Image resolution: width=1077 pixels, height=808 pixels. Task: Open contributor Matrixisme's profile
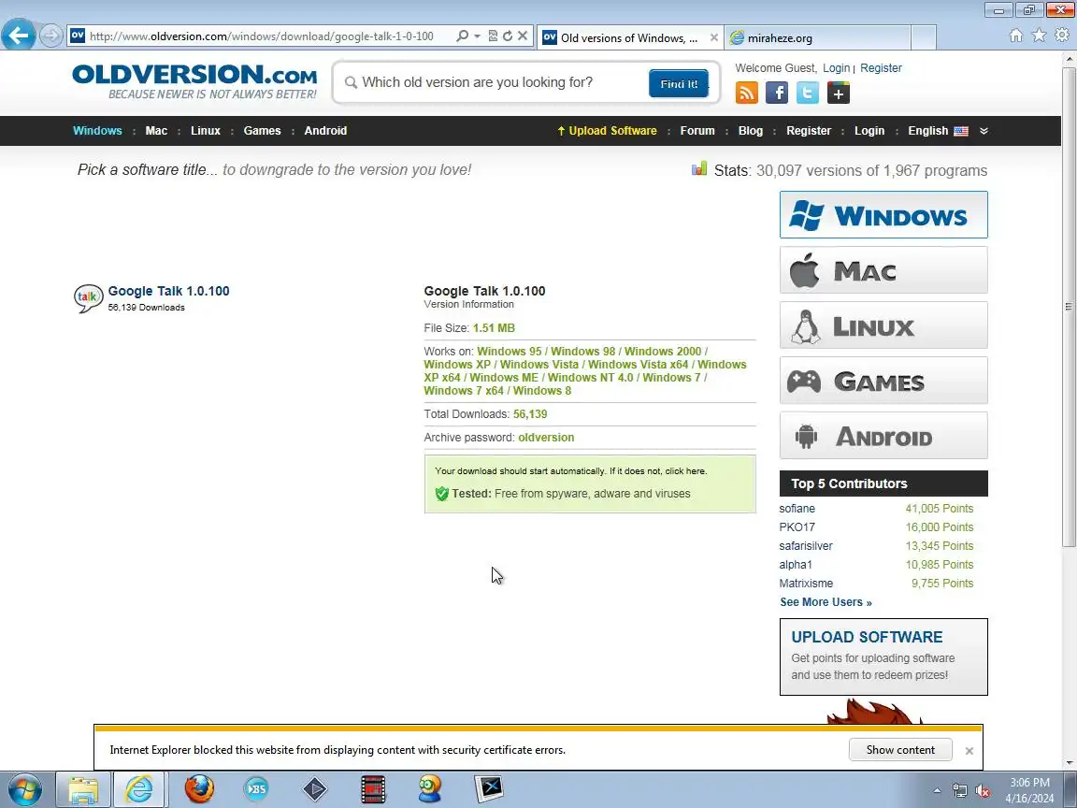pos(806,583)
